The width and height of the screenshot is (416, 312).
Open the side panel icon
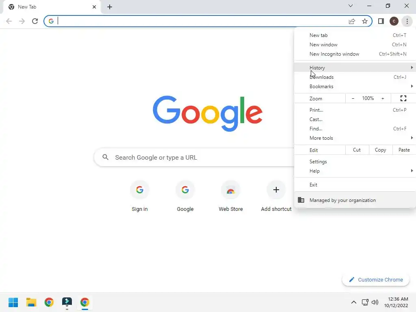(381, 21)
